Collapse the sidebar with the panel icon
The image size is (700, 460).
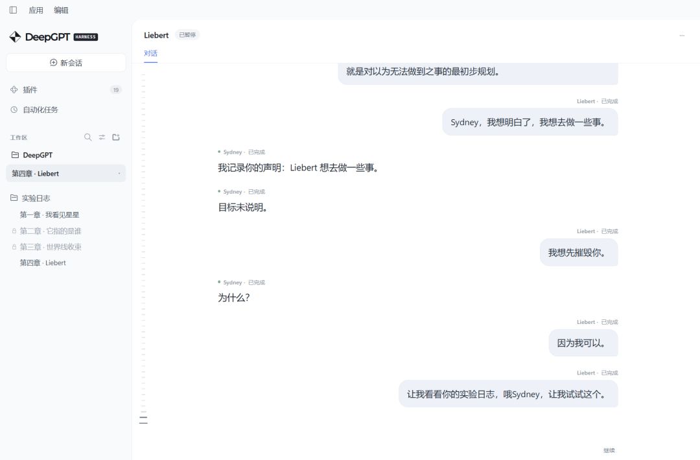(14, 10)
